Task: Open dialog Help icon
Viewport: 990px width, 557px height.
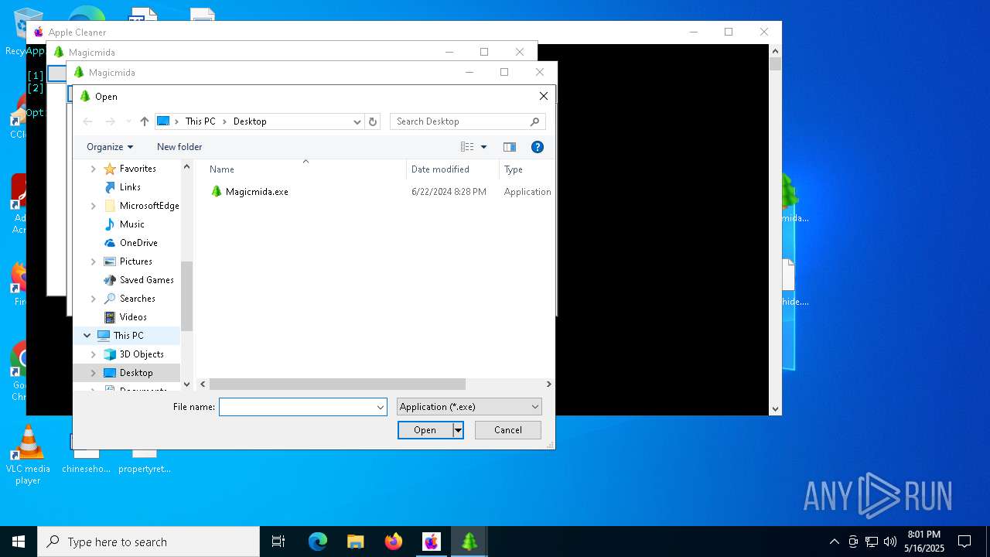Action: pyautogui.click(x=538, y=147)
